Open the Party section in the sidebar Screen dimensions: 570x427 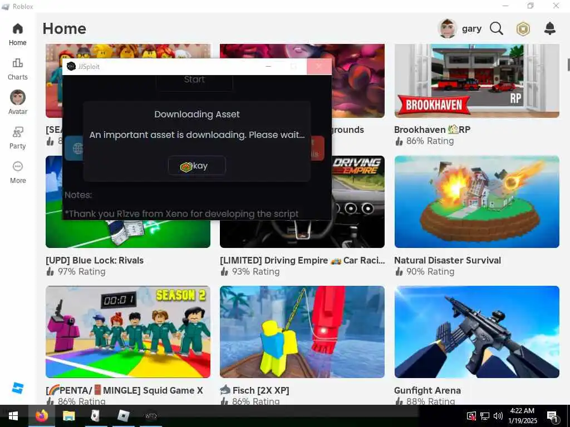[x=17, y=138]
